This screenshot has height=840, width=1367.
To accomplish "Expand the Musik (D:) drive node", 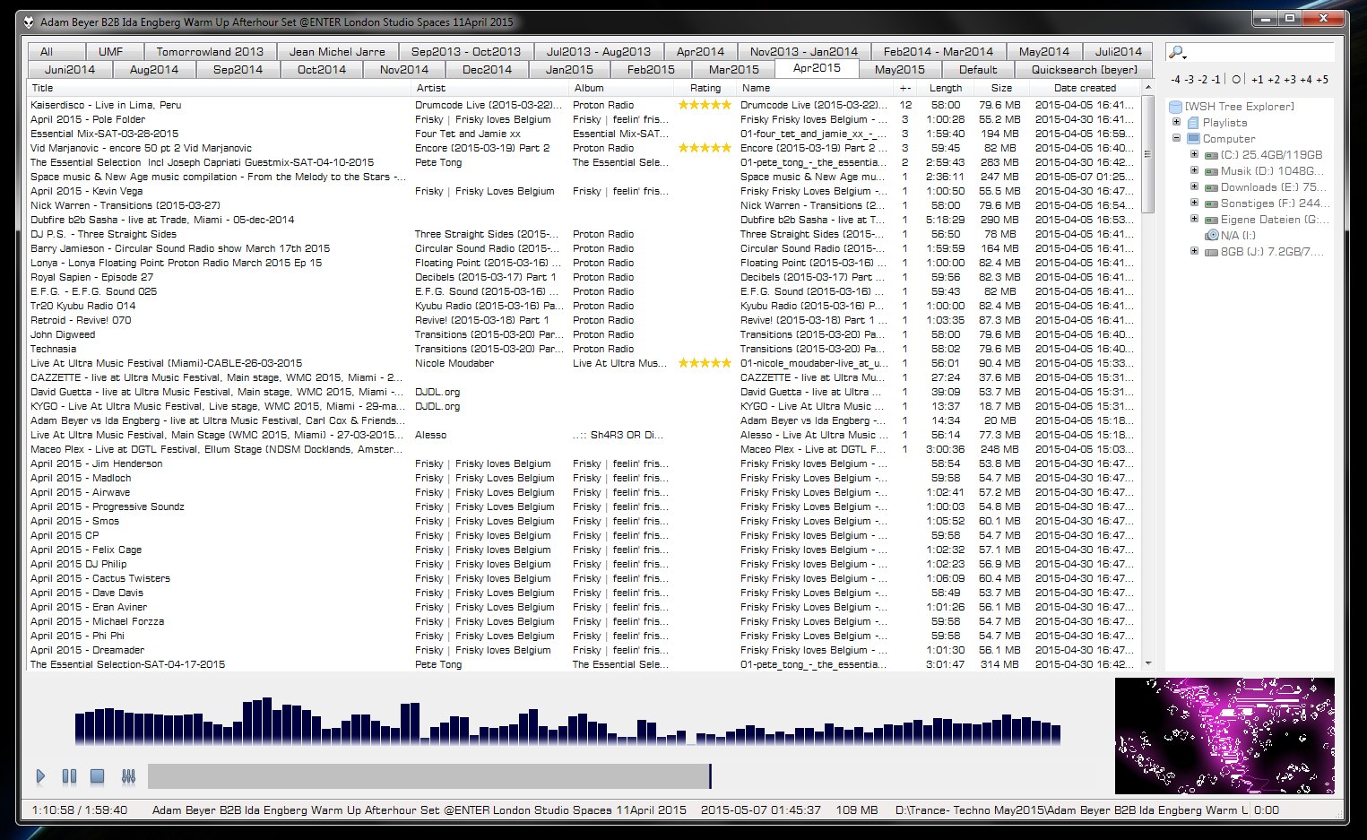I will pos(1194,170).
